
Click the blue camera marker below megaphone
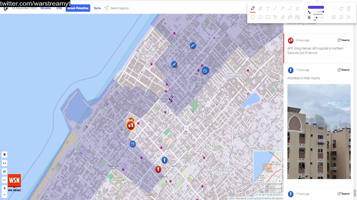[133, 144]
